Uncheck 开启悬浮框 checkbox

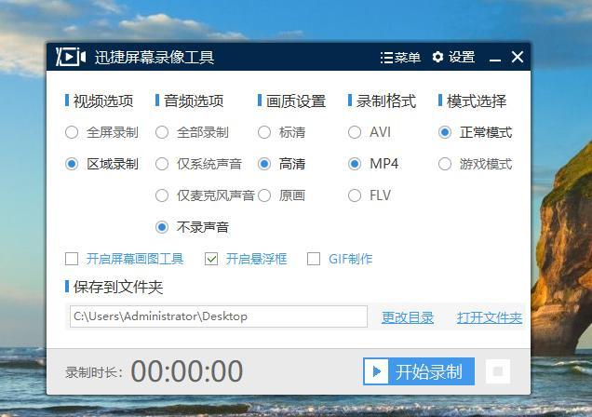click(x=211, y=260)
